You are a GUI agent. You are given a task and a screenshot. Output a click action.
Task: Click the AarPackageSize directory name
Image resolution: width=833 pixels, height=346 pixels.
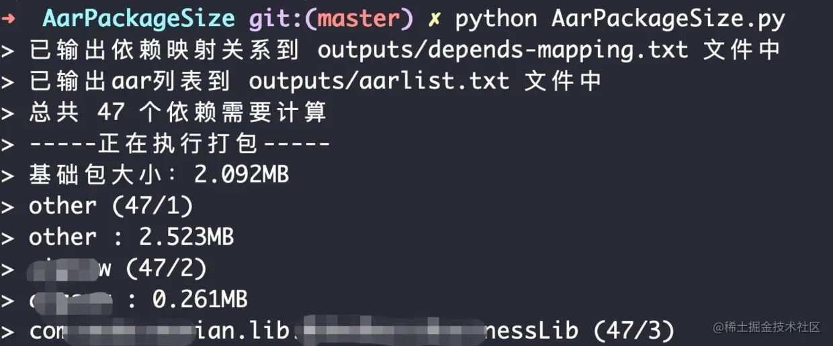point(138,19)
